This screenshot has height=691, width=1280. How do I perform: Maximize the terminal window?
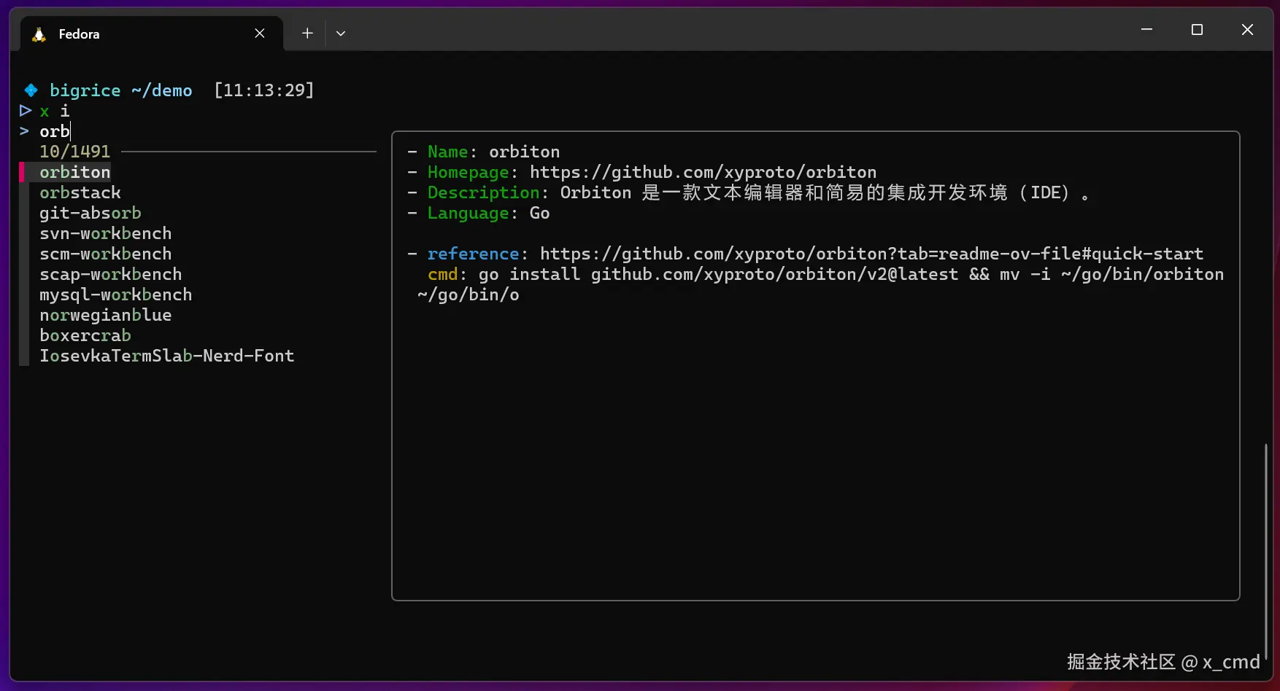[1197, 30]
